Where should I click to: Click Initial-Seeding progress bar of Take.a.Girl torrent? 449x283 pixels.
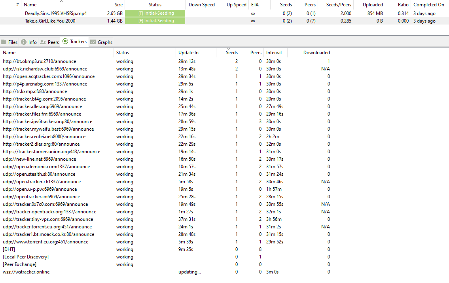click(x=155, y=21)
